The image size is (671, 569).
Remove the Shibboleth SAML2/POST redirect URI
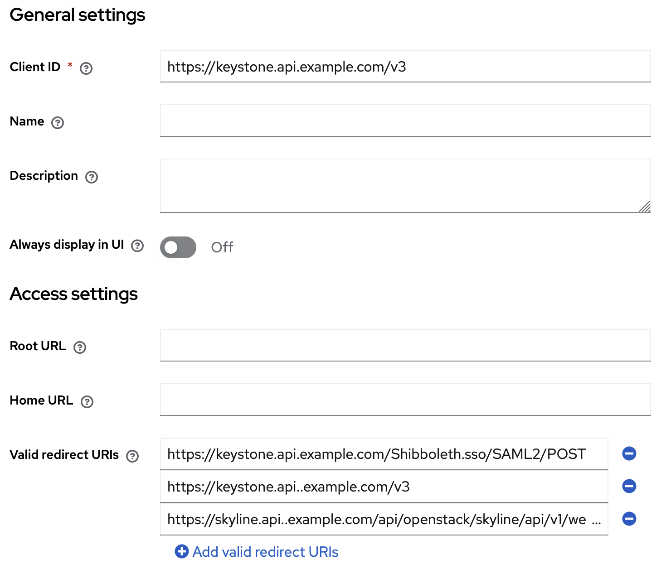(629, 453)
